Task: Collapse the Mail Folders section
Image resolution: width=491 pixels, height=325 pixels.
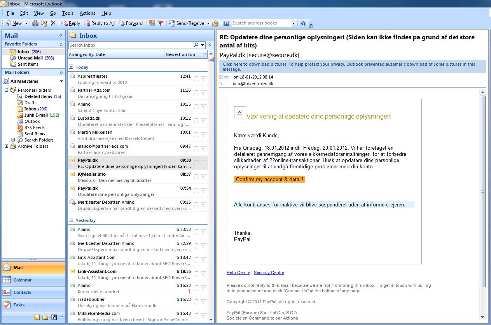Action: pyautogui.click(x=61, y=73)
